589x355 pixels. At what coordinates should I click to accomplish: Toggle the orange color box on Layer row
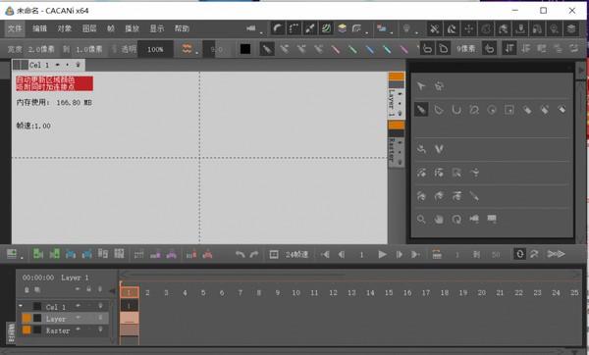[27, 318]
